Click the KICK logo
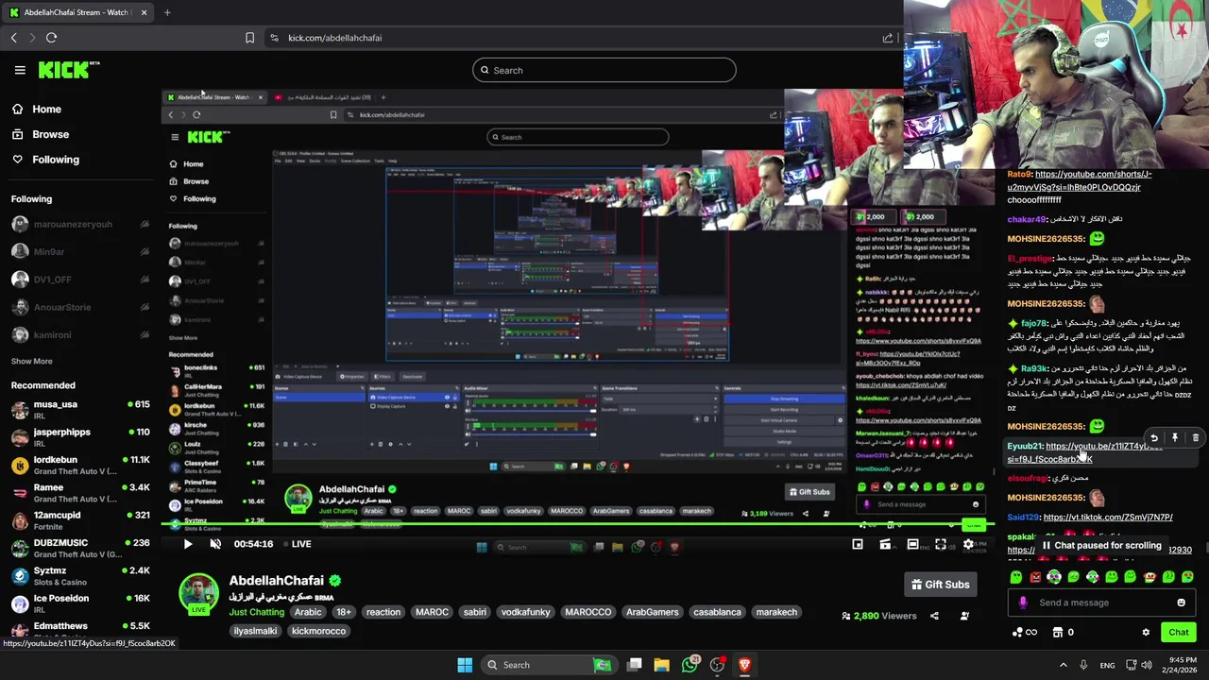 click(x=69, y=70)
